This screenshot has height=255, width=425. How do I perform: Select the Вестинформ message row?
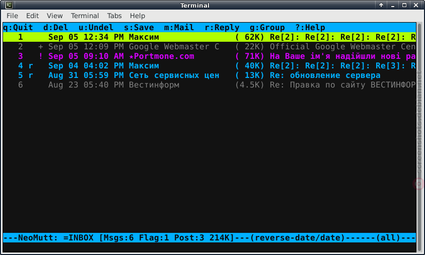(x=209, y=85)
